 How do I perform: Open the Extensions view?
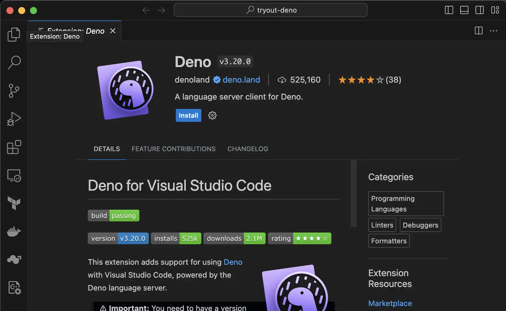tap(14, 147)
